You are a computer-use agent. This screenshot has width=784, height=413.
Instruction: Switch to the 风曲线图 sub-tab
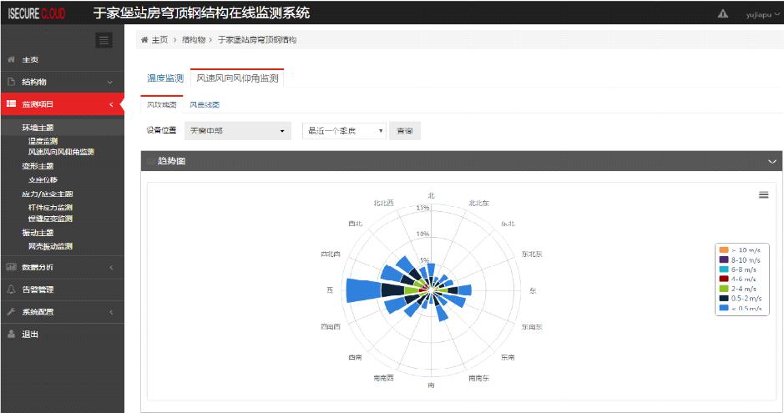[205, 104]
